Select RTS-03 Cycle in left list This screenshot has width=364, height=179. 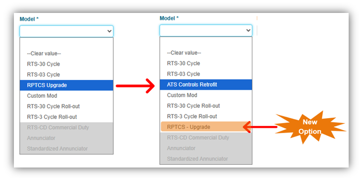tap(66, 75)
